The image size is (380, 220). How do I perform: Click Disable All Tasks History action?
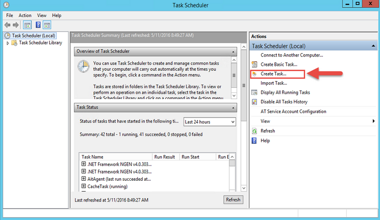[x=284, y=102]
